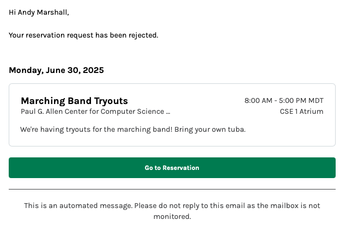Click the 'Hi' greeting word
The height and width of the screenshot is (232, 352).
[x=13, y=13]
